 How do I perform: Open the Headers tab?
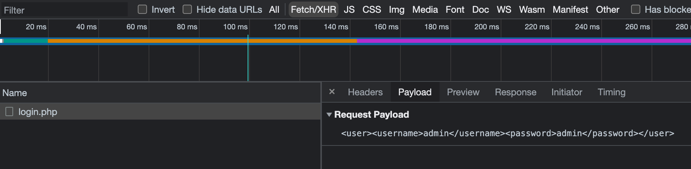click(x=365, y=92)
